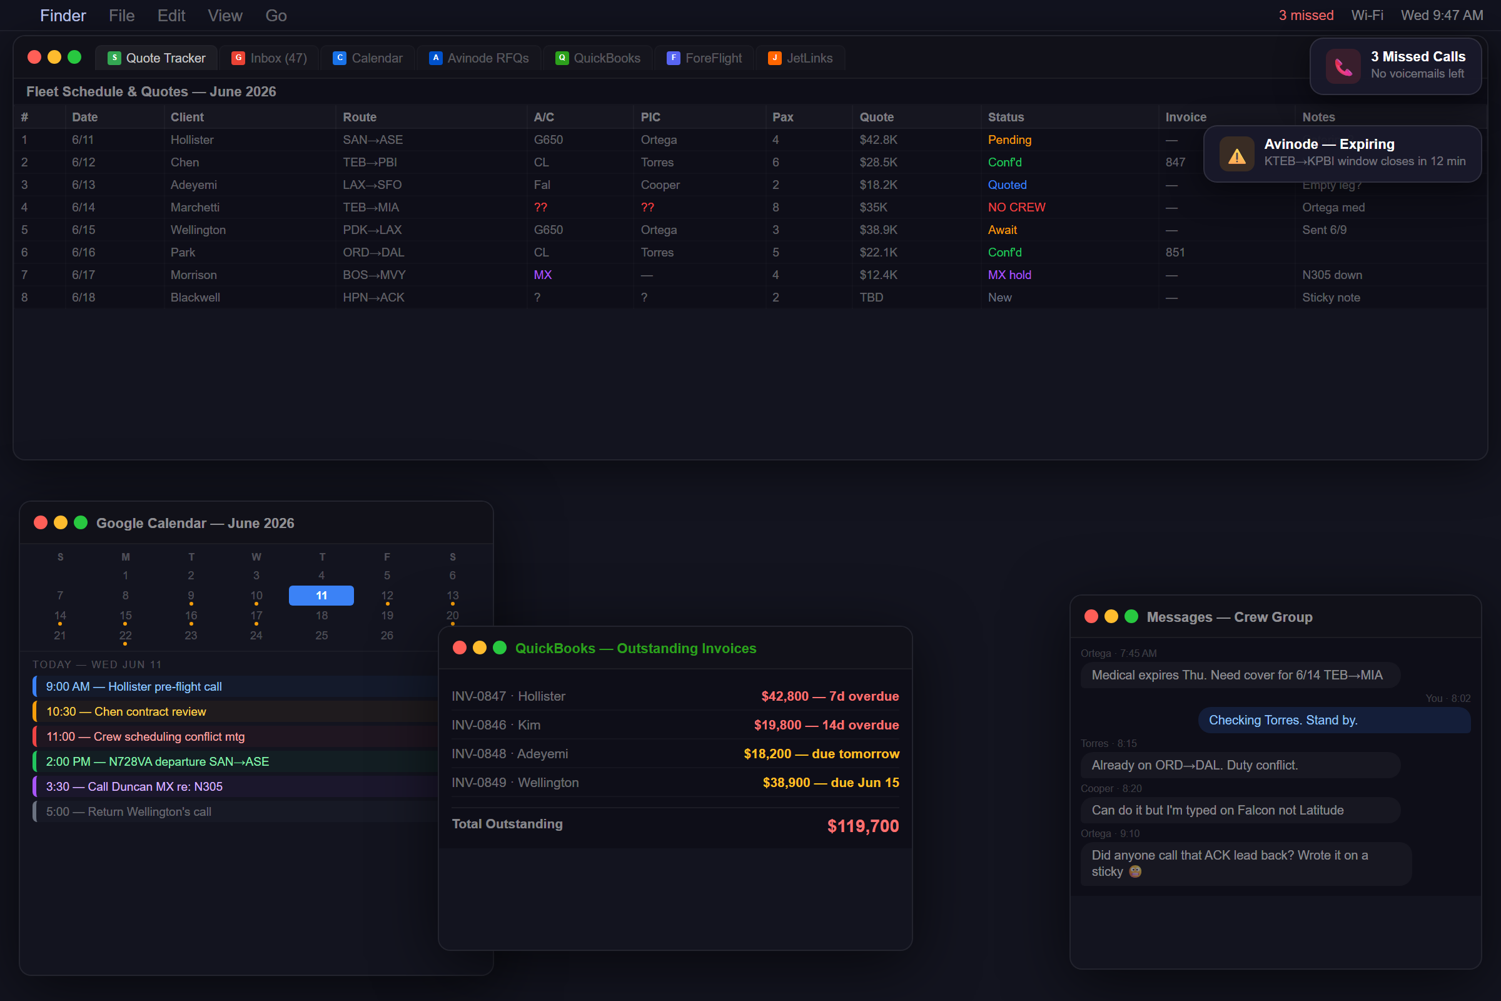
Task: Select highlighted date 11 in Google Calendar
Action: 321,596
